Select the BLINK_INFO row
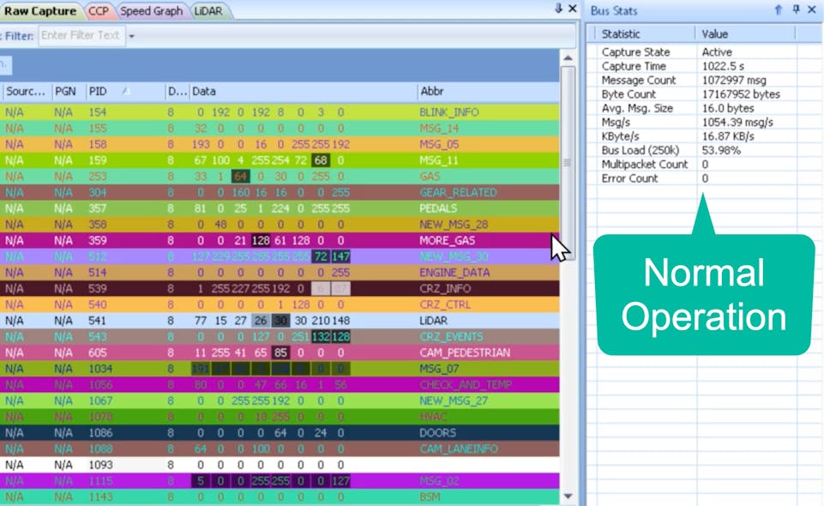 click(280, 111)
